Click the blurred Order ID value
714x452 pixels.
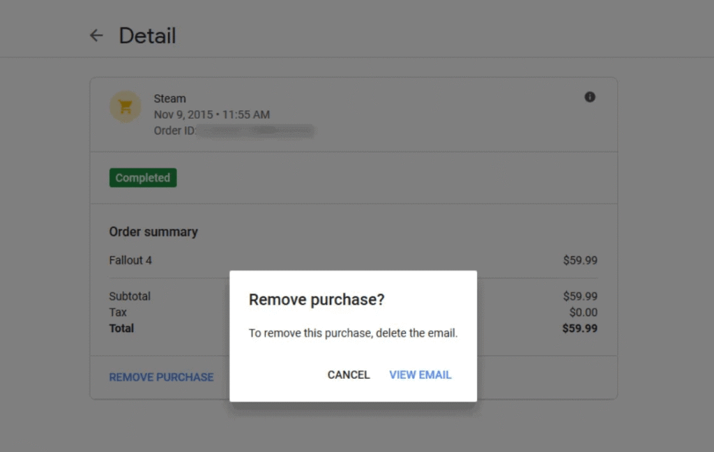click(255, 130)
